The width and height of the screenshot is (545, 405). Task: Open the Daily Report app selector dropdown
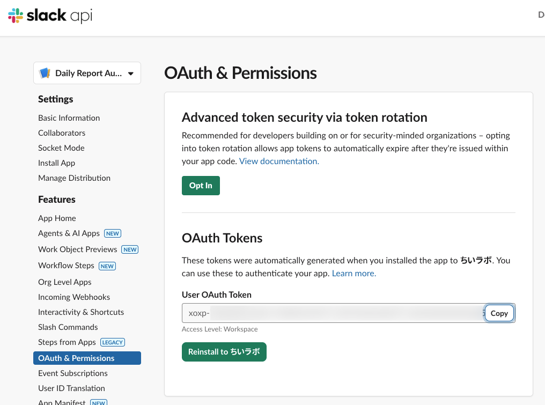pyautogui.click(x=87, y=73)
